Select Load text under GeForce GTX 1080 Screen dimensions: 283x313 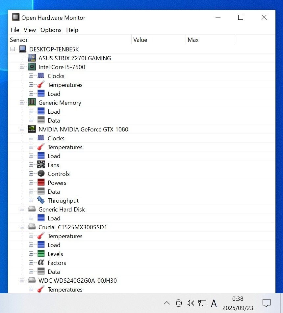click(54, 156)
